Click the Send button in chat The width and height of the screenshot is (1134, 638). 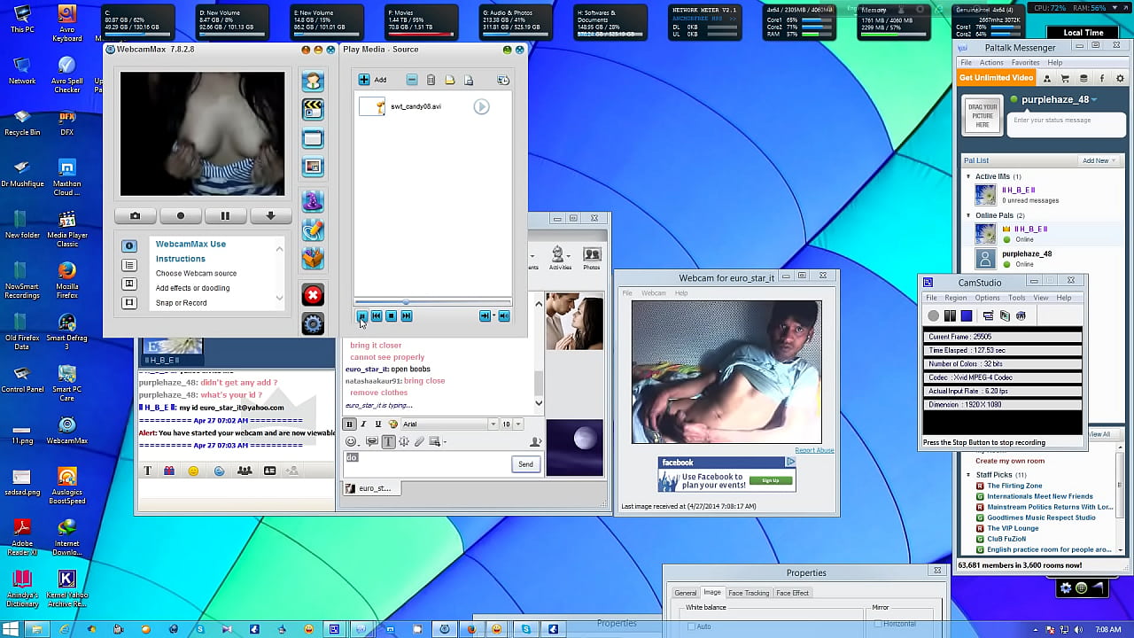point(525,464)
